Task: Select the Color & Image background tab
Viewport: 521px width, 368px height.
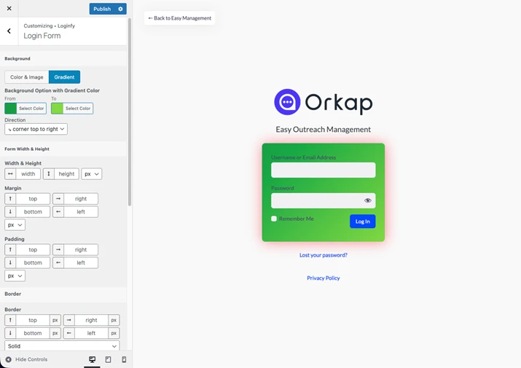Action: [27, 77]
